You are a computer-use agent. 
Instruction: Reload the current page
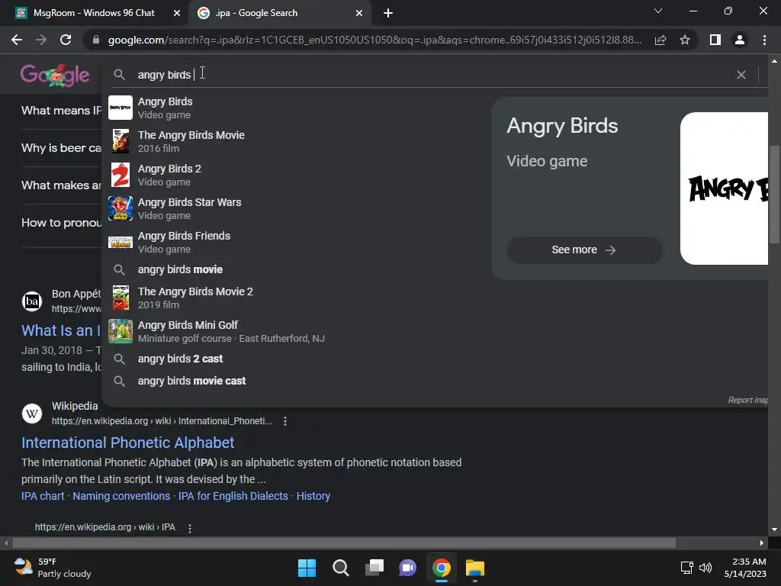tap(66, 40)
